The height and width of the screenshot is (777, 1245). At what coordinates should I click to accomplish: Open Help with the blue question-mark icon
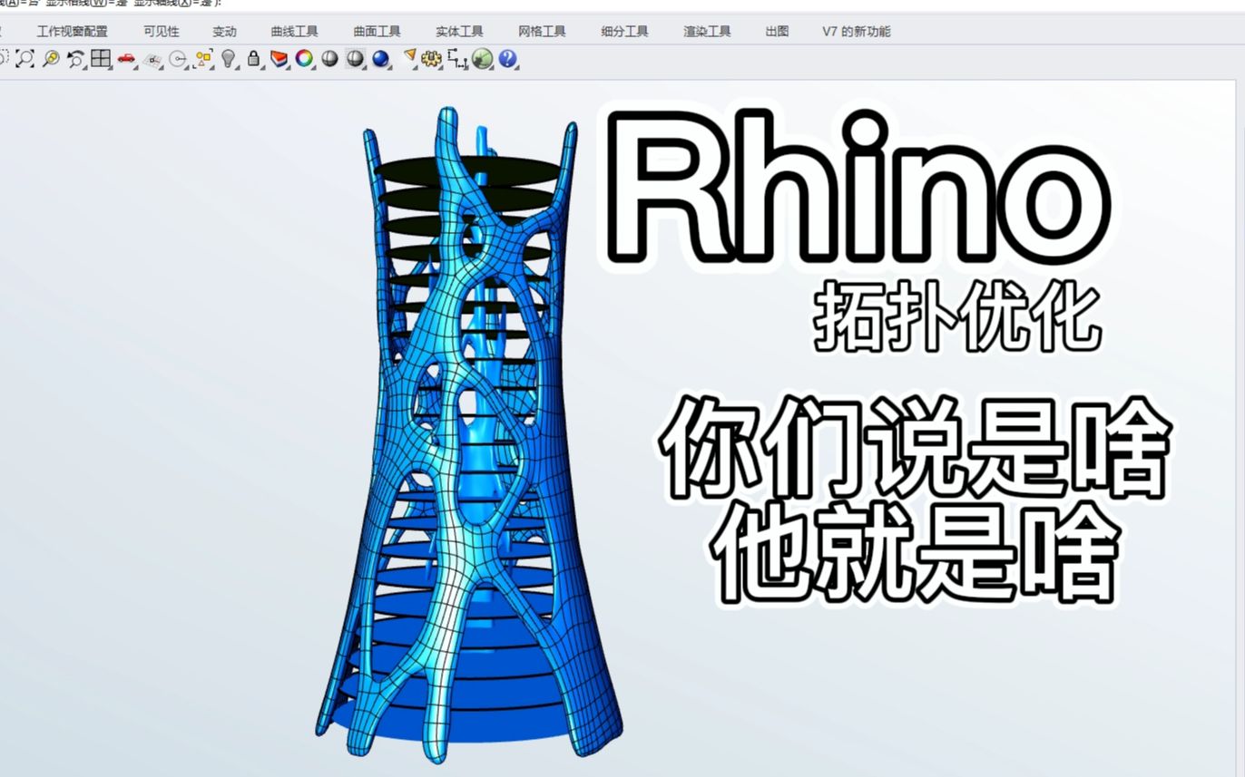coord(507,59)
